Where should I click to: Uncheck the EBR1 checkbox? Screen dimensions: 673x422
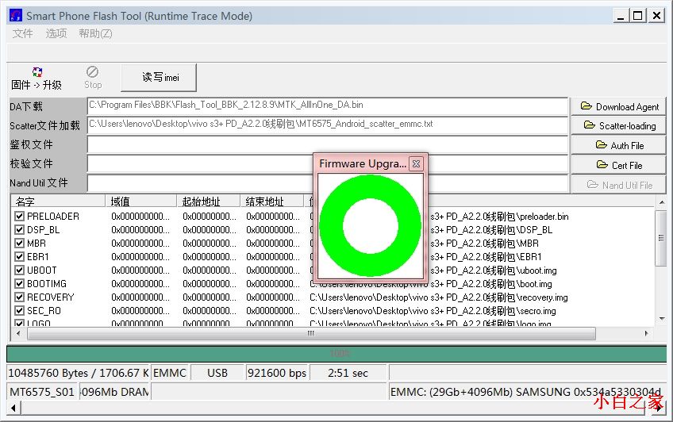[19, 256]
